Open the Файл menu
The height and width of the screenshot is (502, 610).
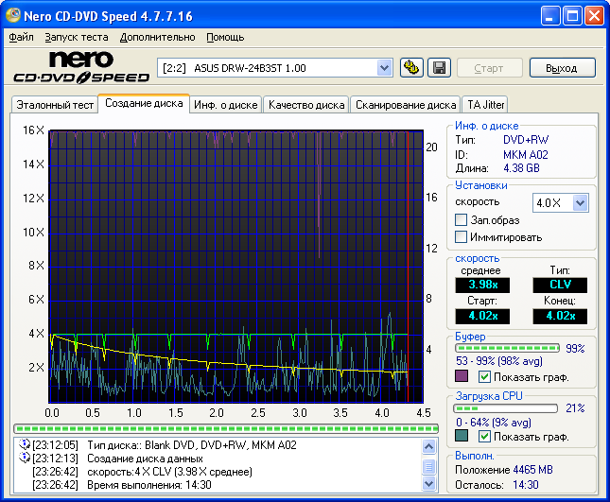click(x=21, y=37)
